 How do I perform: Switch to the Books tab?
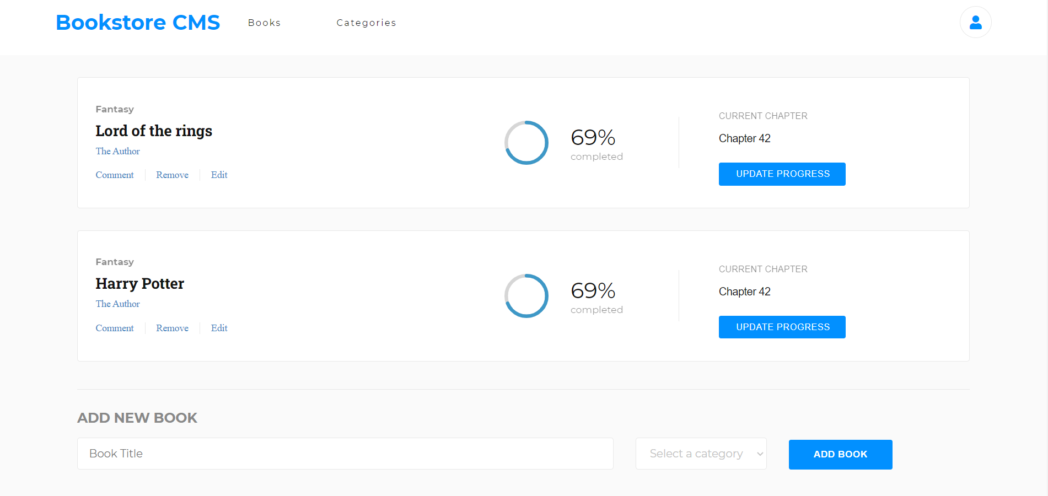tap(264, 23)
